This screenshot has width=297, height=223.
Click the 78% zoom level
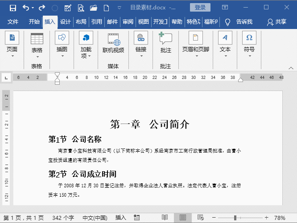tap(280, 218)
